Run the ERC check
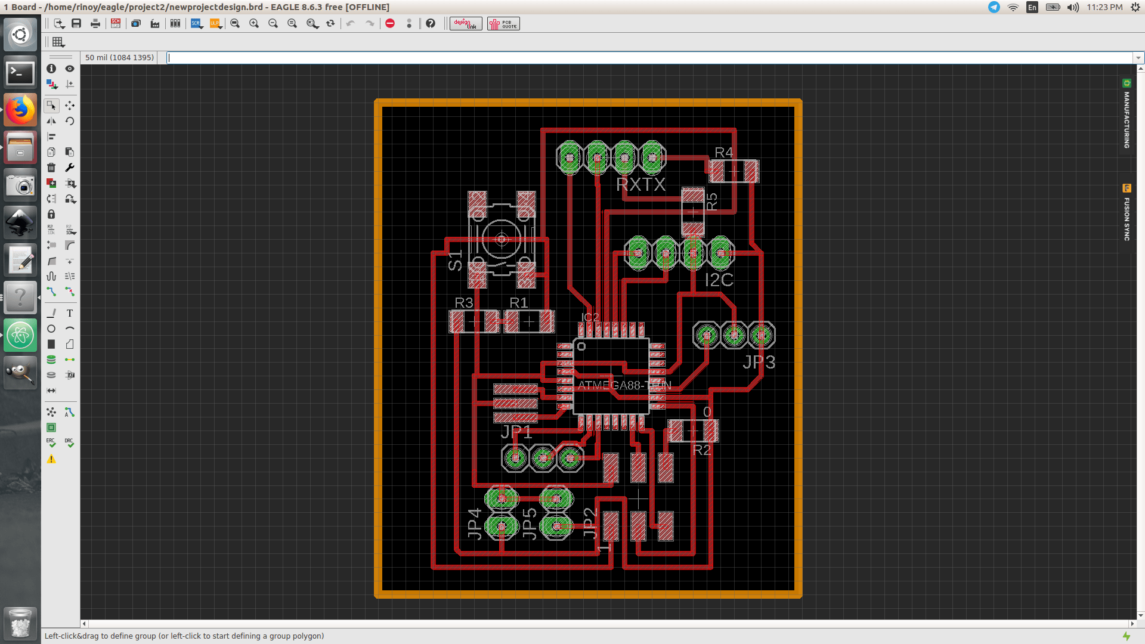Image resolution: width=1145 pixels, height=644 pixels. [51, 443]
